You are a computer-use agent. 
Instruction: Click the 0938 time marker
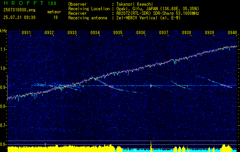(x=187, y=32)
